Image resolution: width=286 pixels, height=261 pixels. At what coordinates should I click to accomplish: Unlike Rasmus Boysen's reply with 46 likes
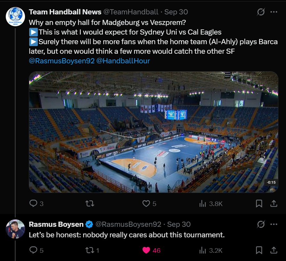[x=146, y=250]
